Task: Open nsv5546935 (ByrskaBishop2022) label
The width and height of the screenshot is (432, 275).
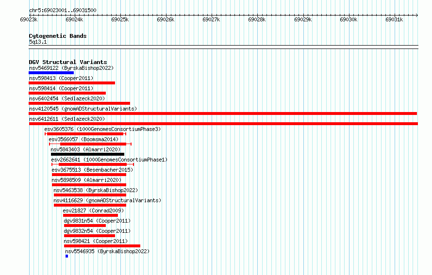Action: (x=107, y=251)
